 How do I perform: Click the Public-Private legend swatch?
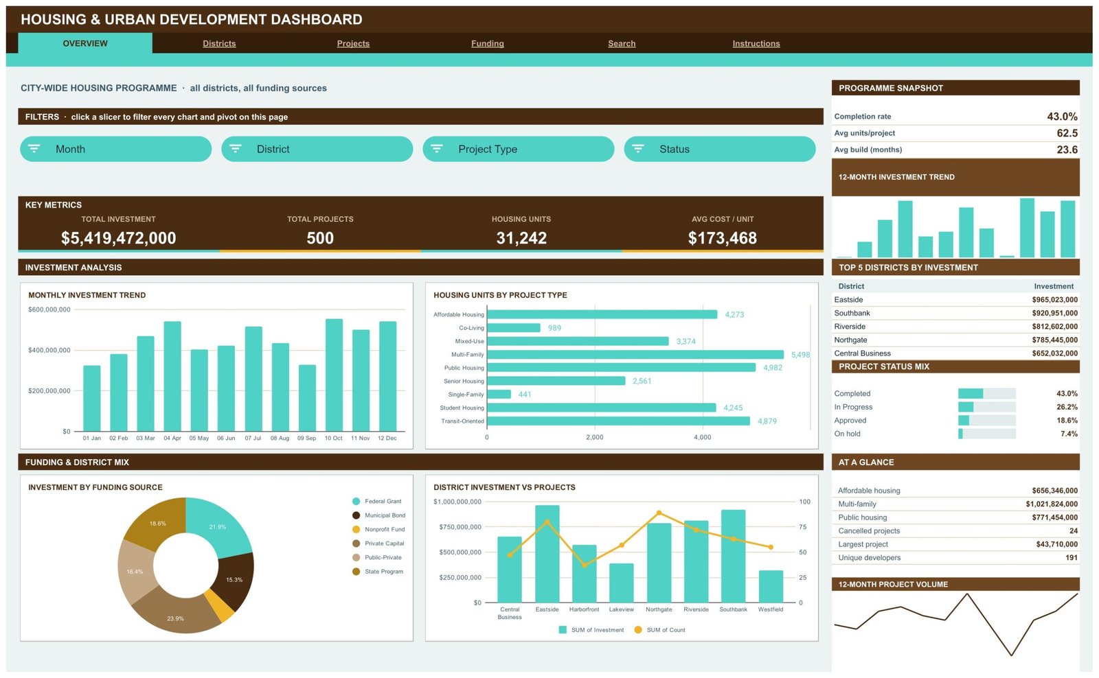(x=356, y=557)
